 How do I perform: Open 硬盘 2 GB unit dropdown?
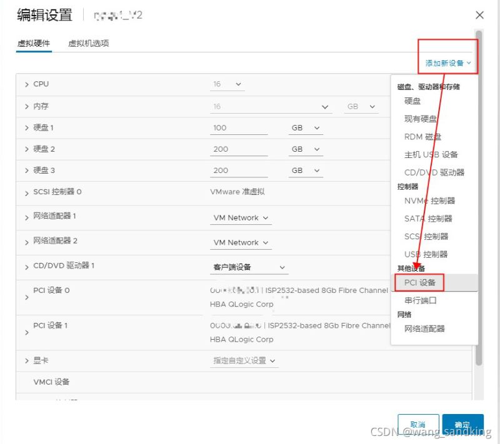(306, 149)
